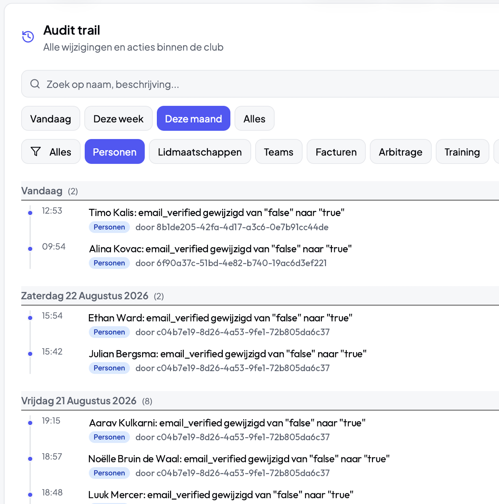
Task: Click the timeline dot next to 19:15
Action: coord(30,423)
